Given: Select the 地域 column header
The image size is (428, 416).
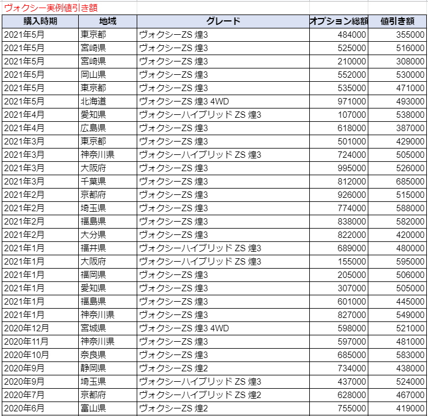Looking at the screenshot, I should coord(108,21).
